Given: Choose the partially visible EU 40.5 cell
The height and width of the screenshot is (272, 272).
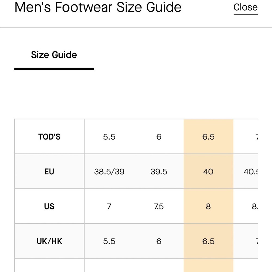Looking at the screenshot, I should (x=251, y=172).
